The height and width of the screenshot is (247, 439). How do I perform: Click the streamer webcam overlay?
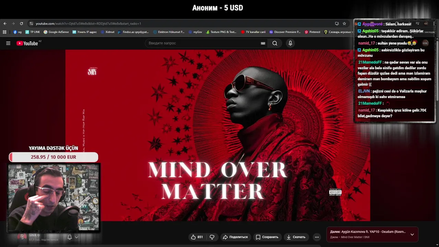click(x=54, y=198)
